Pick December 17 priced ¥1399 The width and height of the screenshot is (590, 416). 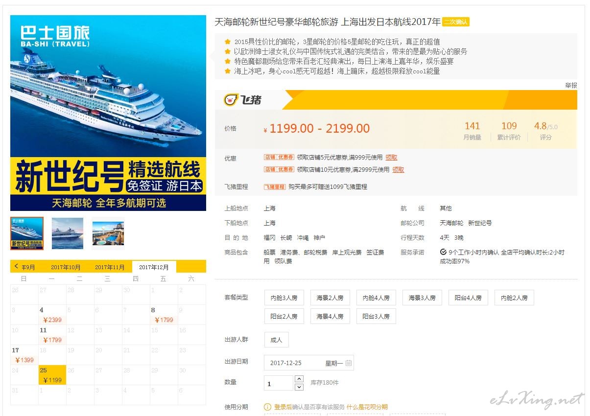(24, 355)
